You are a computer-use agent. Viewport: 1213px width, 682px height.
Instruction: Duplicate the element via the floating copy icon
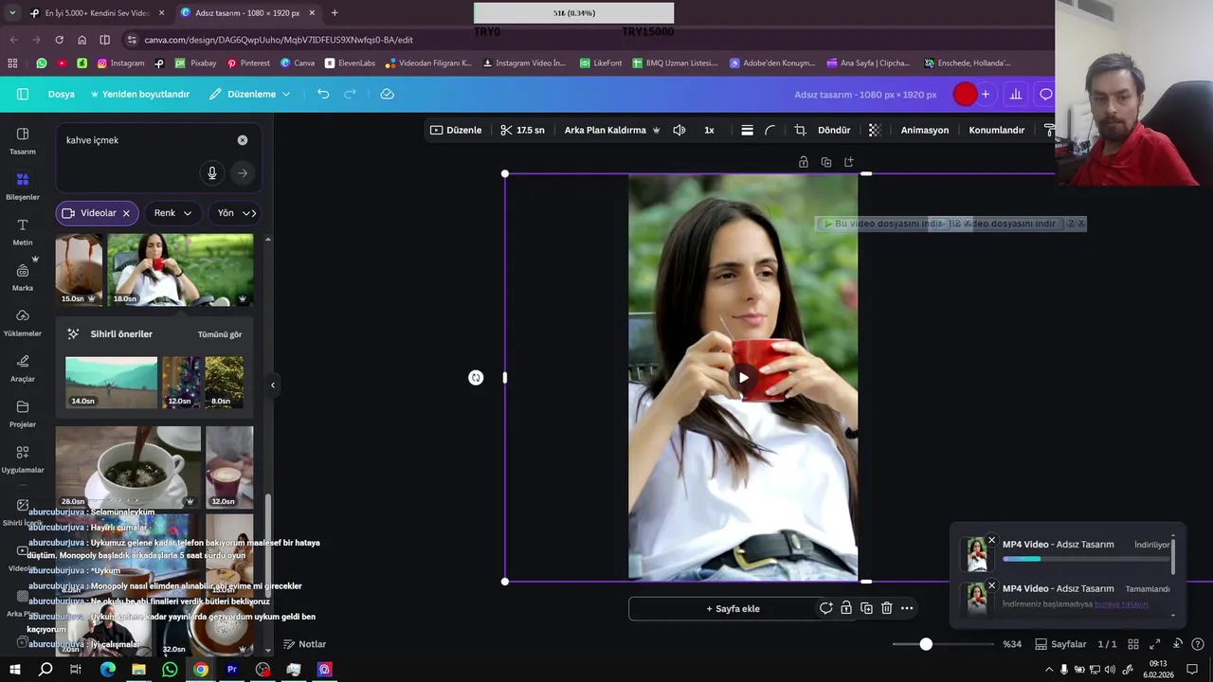pyautogui.click(x=826, y=162)
